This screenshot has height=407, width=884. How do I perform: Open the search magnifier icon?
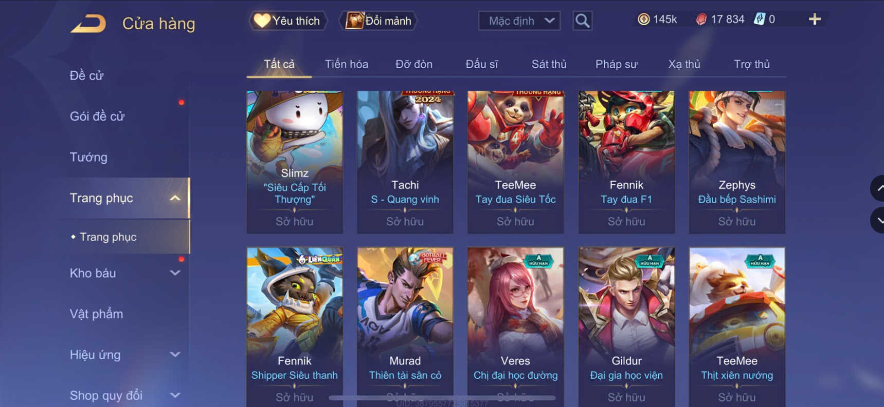[x=582, y=21]
